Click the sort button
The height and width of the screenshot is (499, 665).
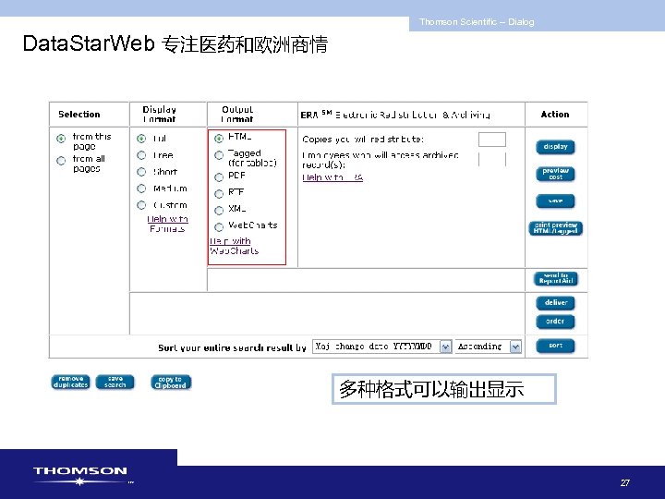coord(555,346)
